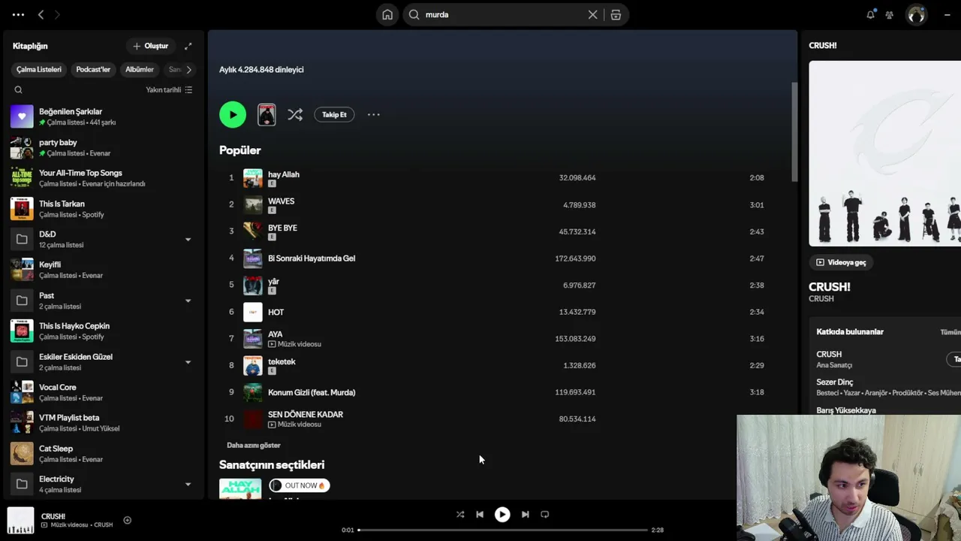Expand the D&D folder arrow
This screenshot has height=541, width=961.
click(188, 240)
